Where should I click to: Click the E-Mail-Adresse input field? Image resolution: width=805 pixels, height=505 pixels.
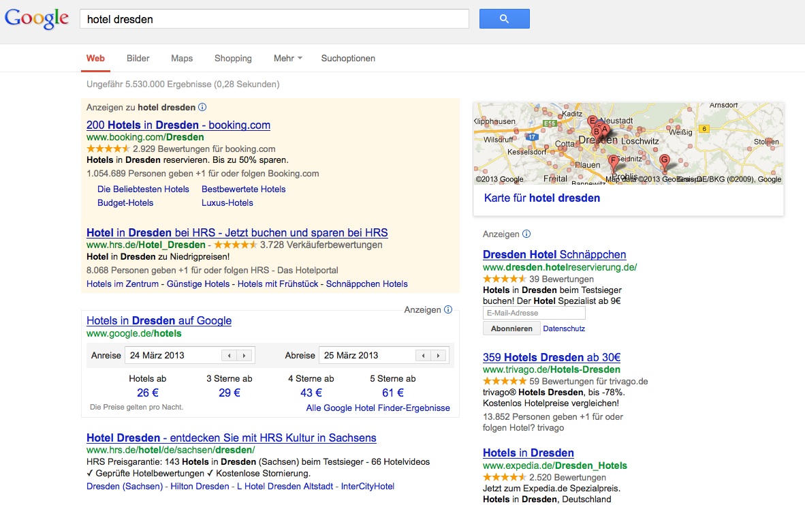[534, 313]
